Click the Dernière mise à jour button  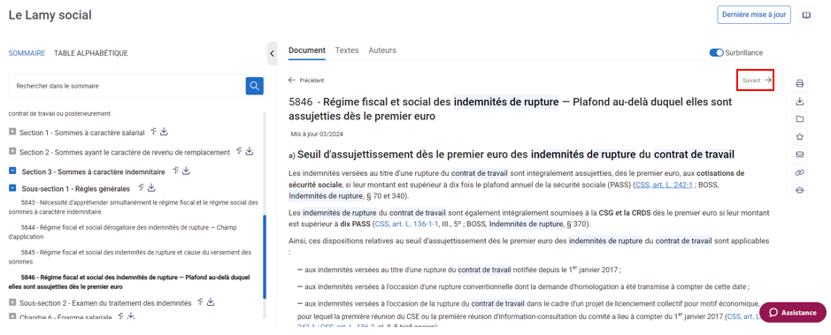[754, 15]
